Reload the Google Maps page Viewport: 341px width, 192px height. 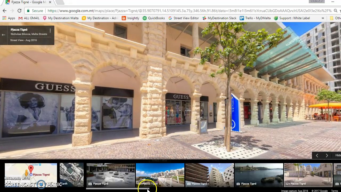pyautogui.click(x=19, y=11)
